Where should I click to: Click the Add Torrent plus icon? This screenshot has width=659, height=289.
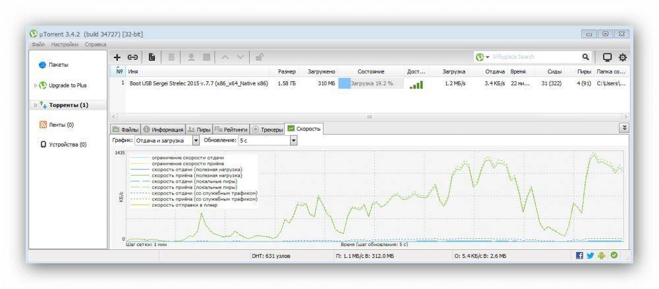[x=117, y=57]
